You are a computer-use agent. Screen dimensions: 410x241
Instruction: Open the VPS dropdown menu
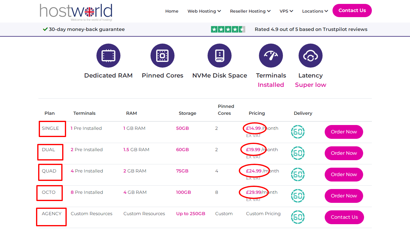coord(286,11)
